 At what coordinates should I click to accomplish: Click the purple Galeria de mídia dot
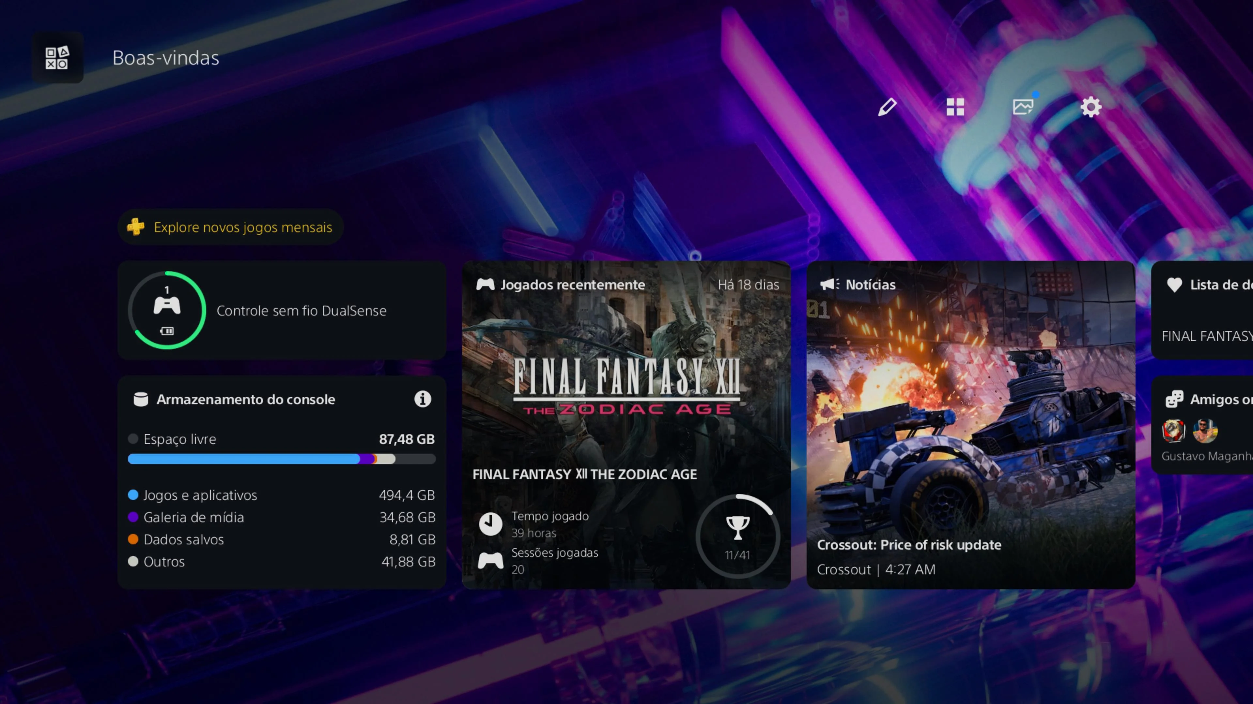pos(133,517)
